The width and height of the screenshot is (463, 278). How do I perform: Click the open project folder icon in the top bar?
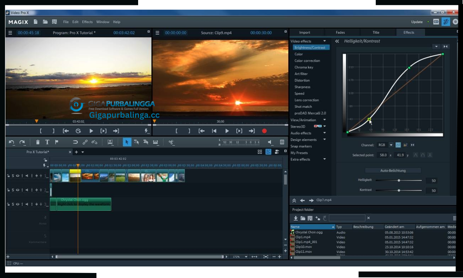[x=45, y=22]
